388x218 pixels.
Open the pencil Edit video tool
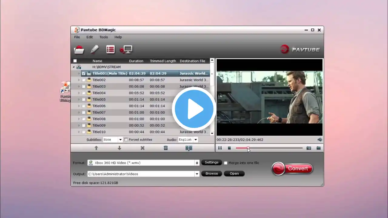(x=95, y=49)
